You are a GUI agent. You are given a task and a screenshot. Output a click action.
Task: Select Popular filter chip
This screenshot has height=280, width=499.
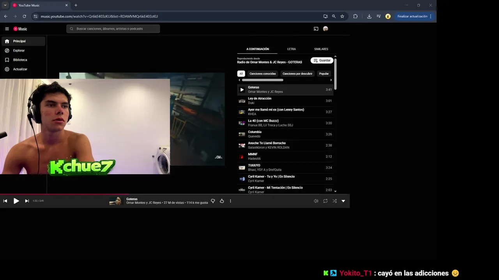tap(324, 73)
